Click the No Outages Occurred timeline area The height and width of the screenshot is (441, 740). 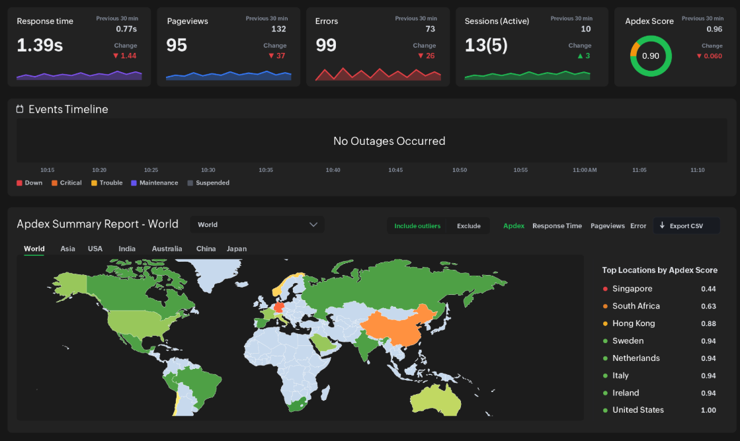pyautogui.click(x=372, y=141)
